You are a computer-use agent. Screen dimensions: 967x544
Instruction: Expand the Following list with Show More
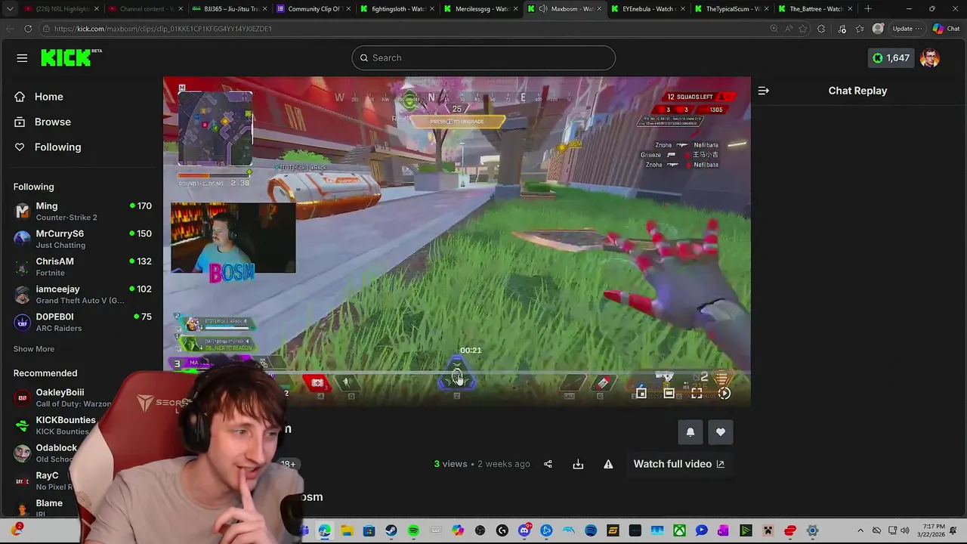tap(34, 349)
